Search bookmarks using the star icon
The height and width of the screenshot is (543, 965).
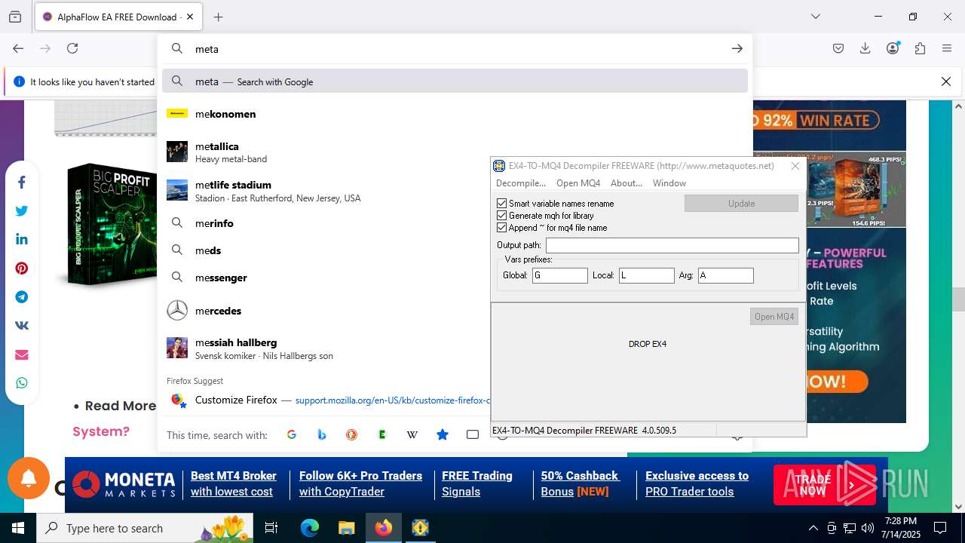click(443, 434)
